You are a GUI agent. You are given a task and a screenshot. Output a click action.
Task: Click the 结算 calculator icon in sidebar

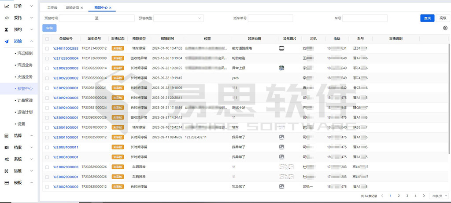tap(7, 136)
